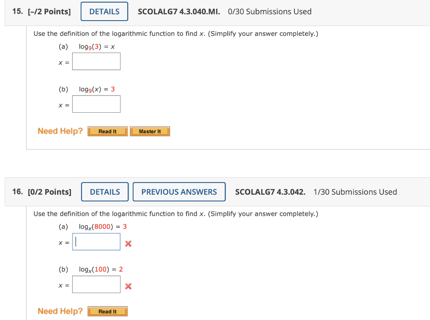Click the SCOLALG7 4.3.040.MI assignment label
This screenshot has width=430, height=320.
[x=179, y=11]
